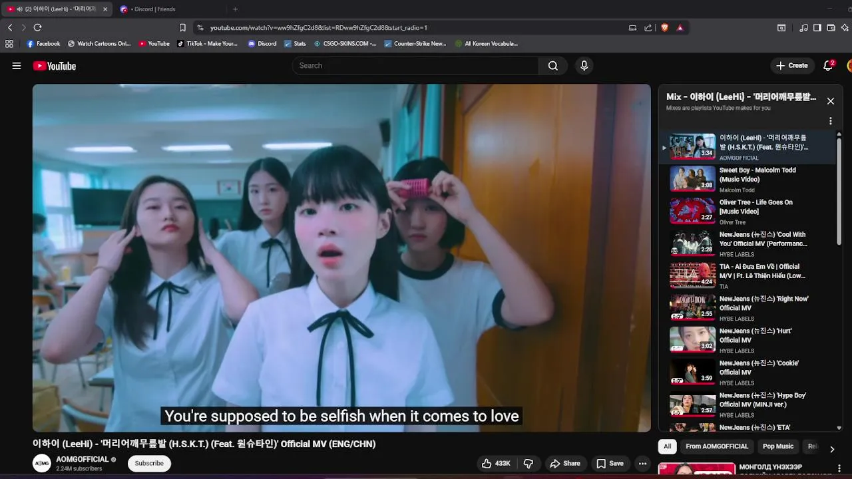Viewport: 852px width, 479px height.
Task: Open YouTube notifications bell
Action: pos(828,66)
